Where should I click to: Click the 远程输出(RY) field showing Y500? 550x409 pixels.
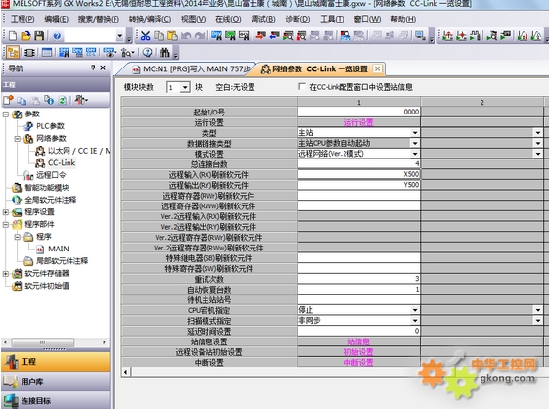coord(358,185)
